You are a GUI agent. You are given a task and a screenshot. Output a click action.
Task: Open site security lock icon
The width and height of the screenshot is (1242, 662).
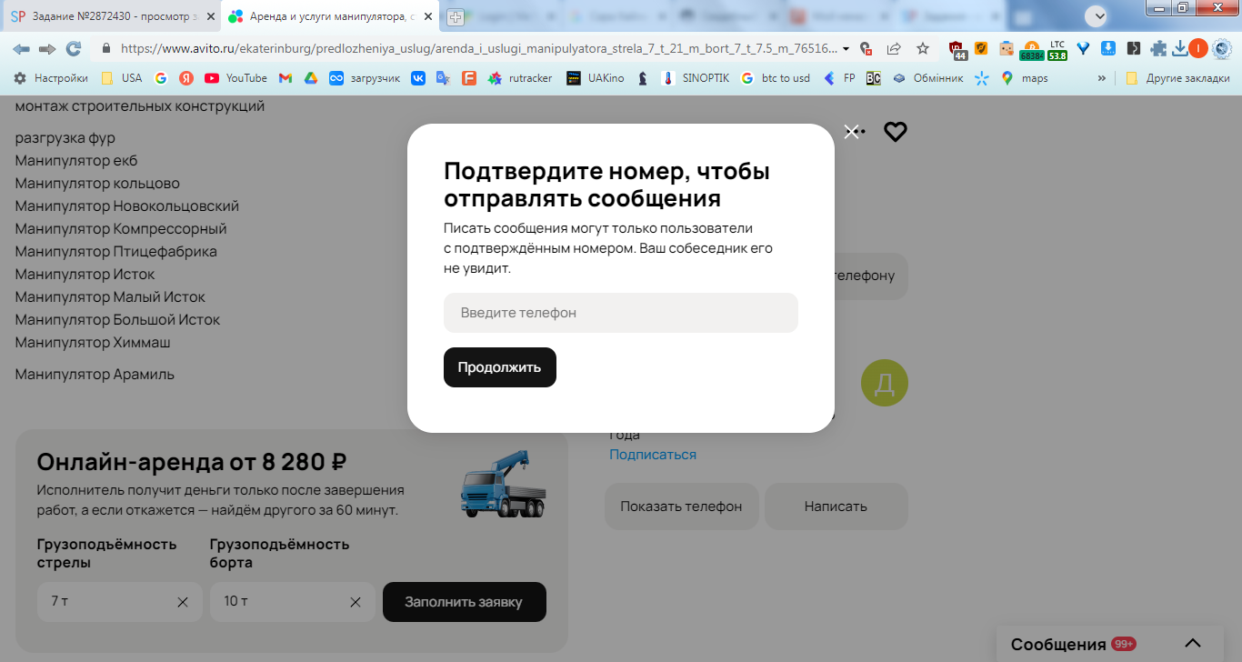105,49
